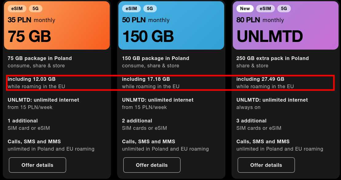341x180 pixels.
Task: Click the eSIM badge on the UNLMTD plan
Action: tap(265, 9)
